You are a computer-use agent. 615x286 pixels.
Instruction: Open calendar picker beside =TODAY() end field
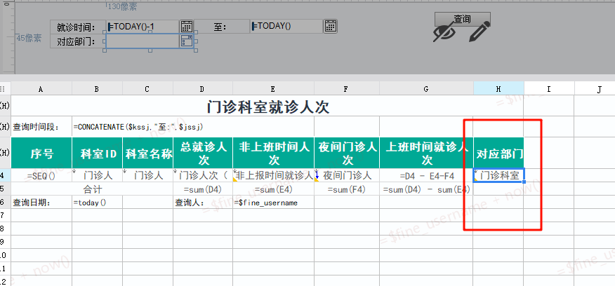tap(331, 27)
